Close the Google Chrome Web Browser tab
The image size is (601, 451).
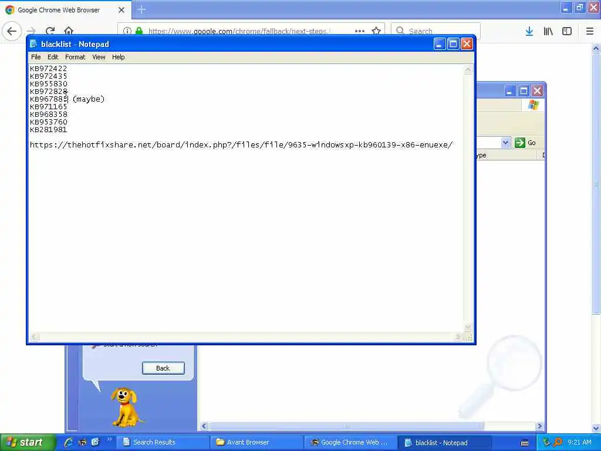121,10
